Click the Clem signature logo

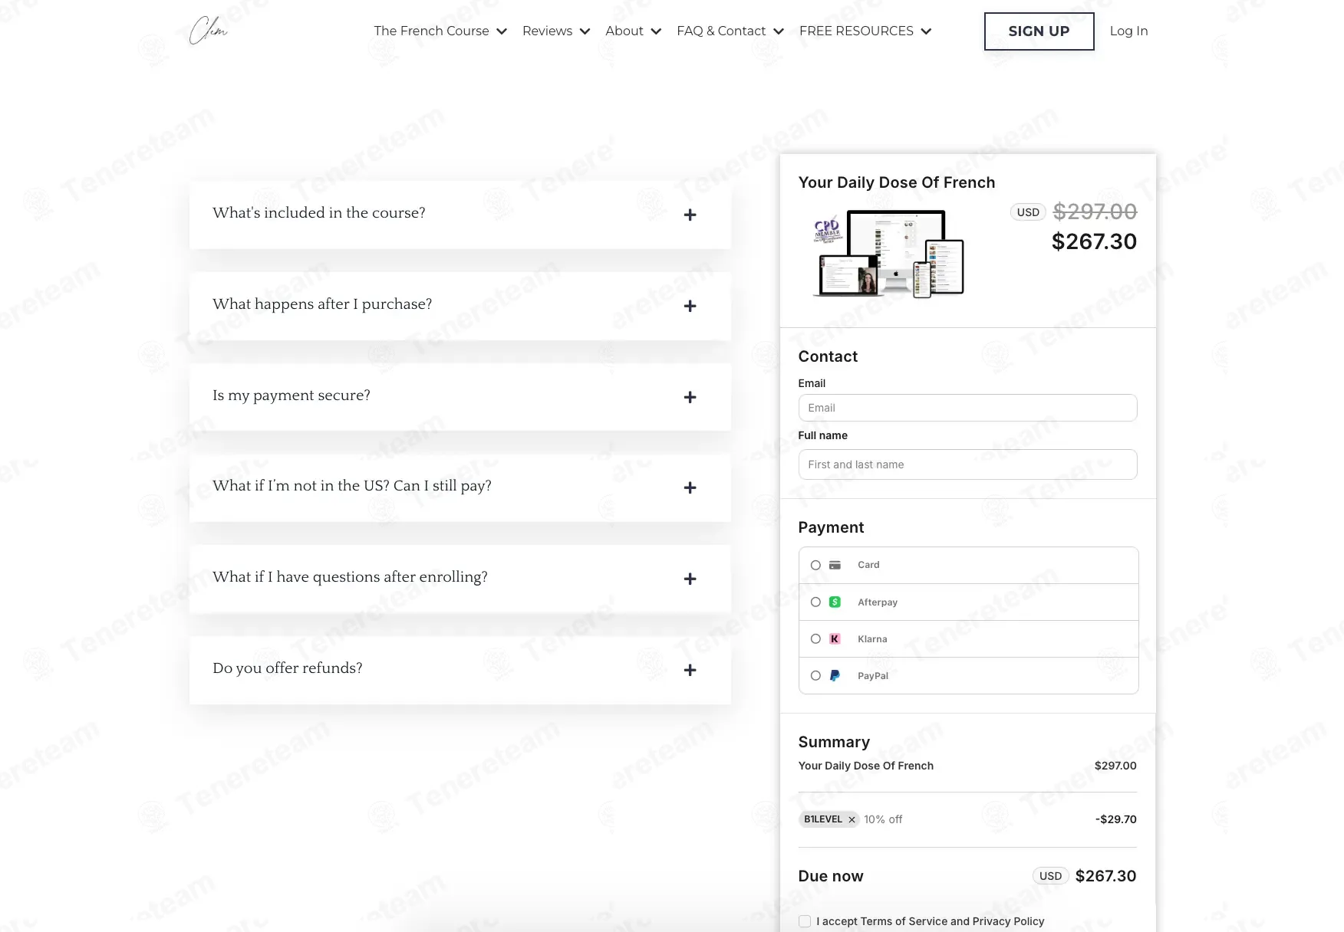pyautogui.click(x=208, y=31)
